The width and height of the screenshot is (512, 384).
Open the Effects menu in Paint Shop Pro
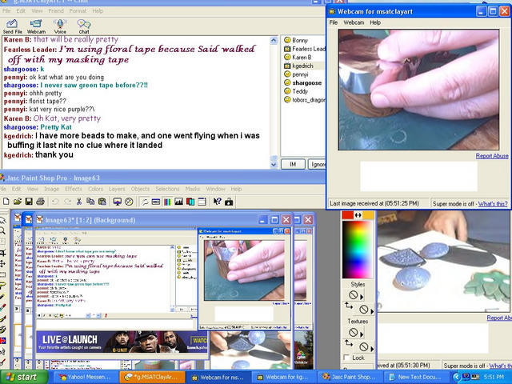(x=74, y=189)
